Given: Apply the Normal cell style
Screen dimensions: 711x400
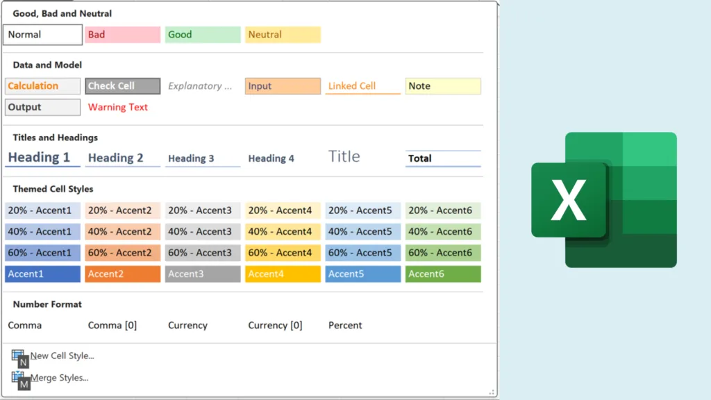Looking at the screenshot, I should pyautogui.click(x=43, y=35).
